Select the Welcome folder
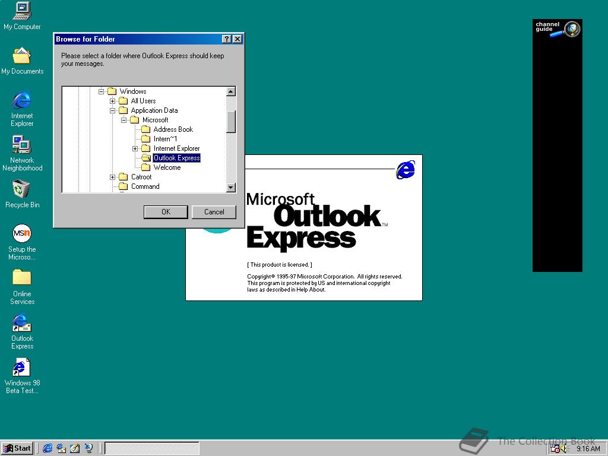Viewport: 608px width, 456px height. click(167, 167)
